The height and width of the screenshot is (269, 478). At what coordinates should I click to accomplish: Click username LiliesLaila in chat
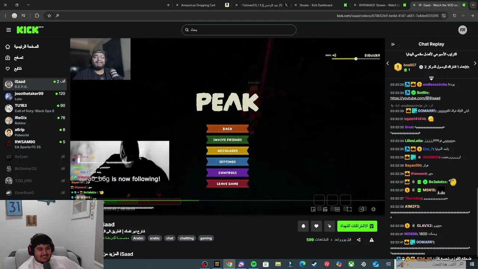[x=414, y=141]
